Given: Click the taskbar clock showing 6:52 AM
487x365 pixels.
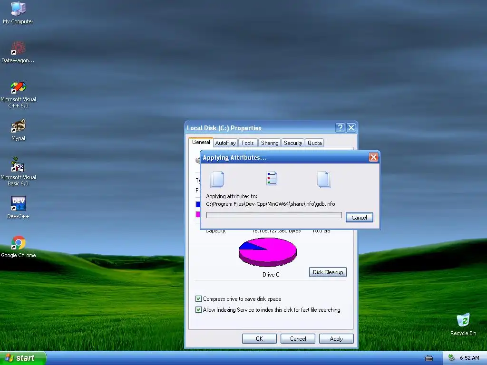Looking at the screenshot, I should (469, 358).
